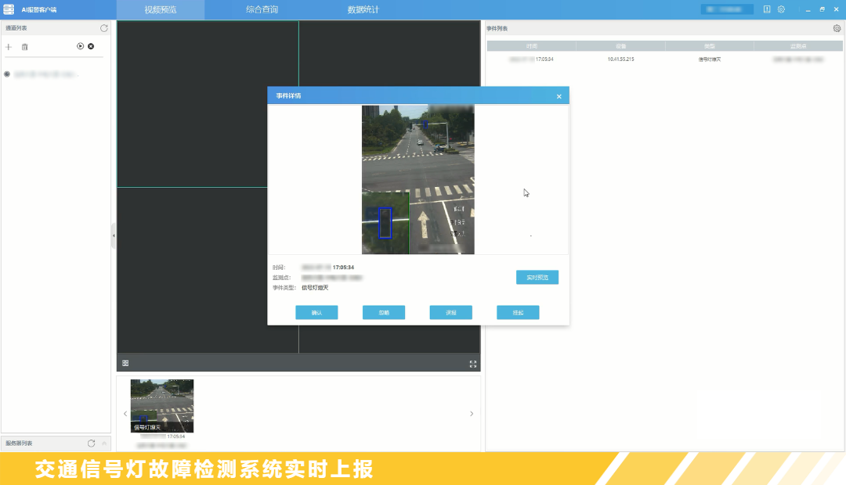Toggle fullscreen video view
846x485 pixels.
(x=472, y=364)
